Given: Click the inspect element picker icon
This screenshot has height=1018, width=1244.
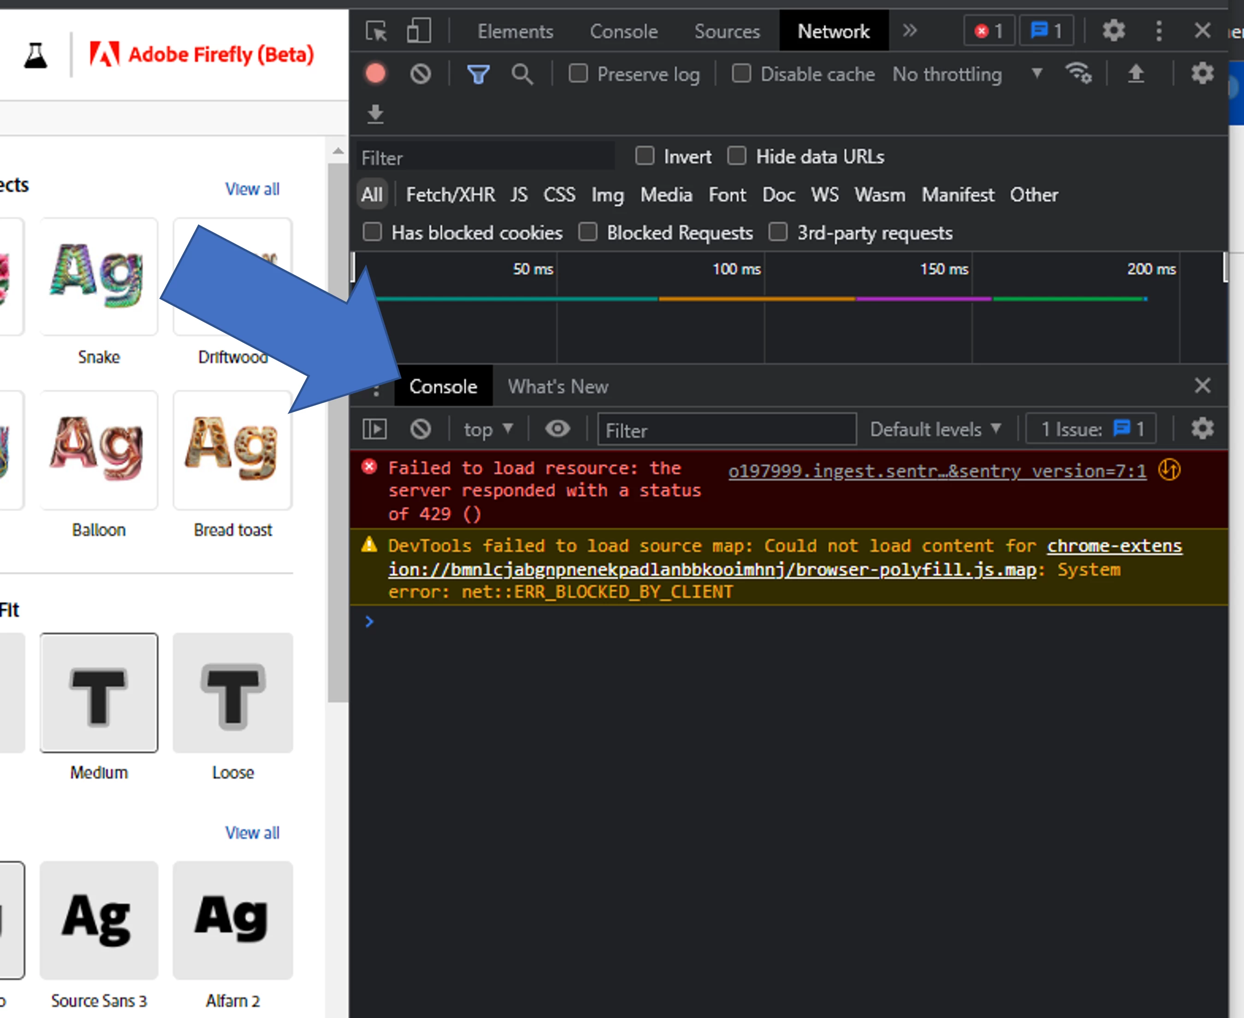Looking at the screenshot, I should click(376, 31).
